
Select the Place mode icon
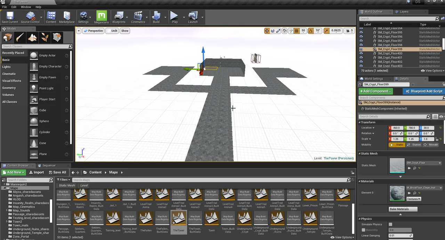coord(8,37)
